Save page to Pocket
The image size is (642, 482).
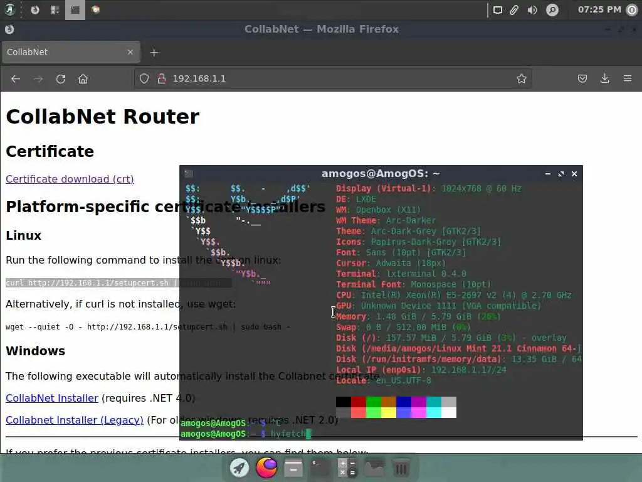[x=582, y=78]
